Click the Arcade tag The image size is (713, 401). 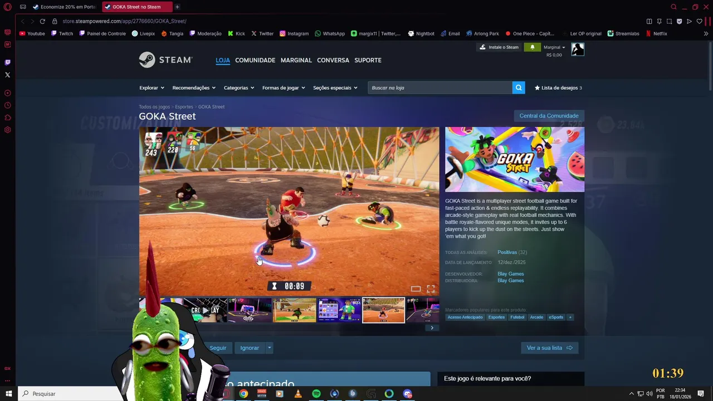[x=536, y=317]
